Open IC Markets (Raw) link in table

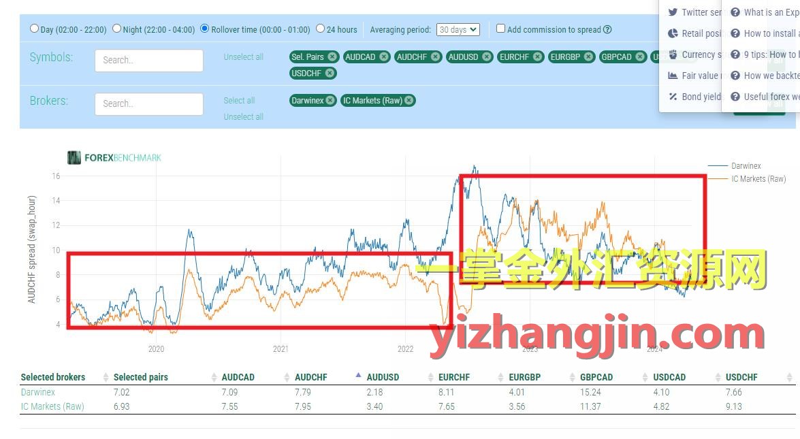click(x=52, y=406)
